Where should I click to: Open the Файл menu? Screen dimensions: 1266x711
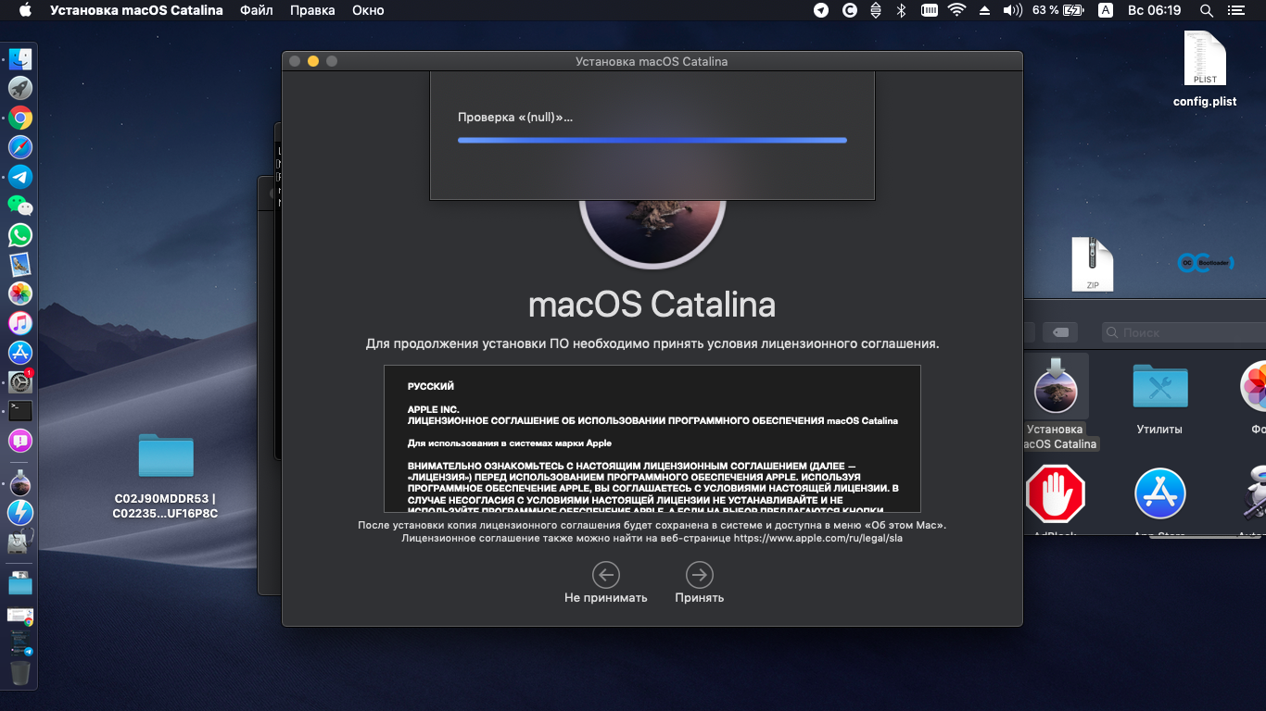point(257,10)
